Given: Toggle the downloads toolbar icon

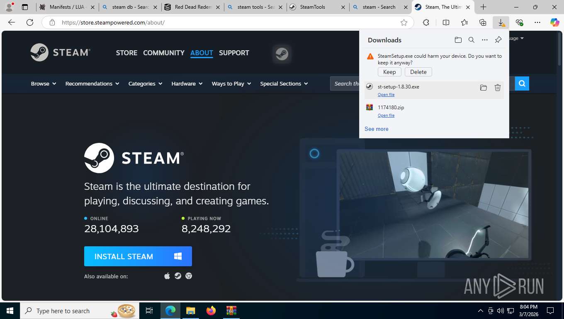Looking at the screenshot, I should (501, 22).
